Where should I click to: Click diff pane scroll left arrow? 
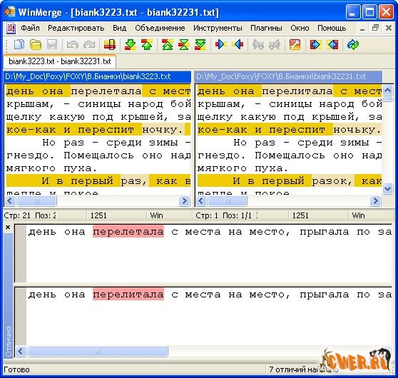21,352
